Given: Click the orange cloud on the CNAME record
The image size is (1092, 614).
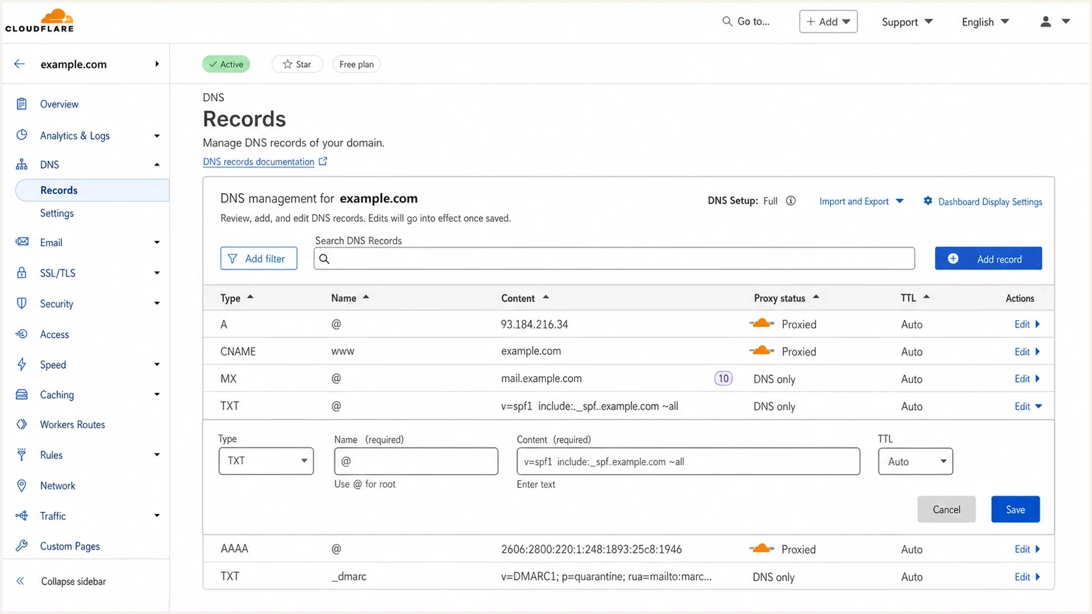Looking at the screenshot, I should (762, 351).
